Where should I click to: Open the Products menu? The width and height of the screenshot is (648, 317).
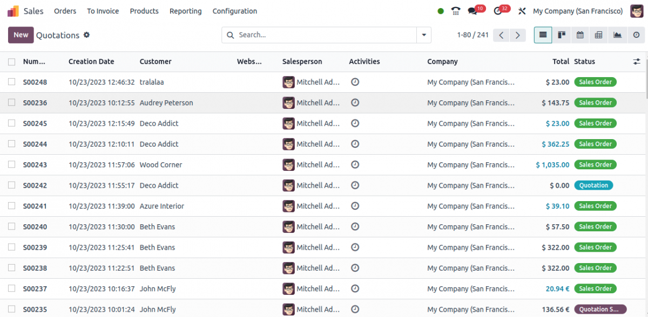[144, 11]
